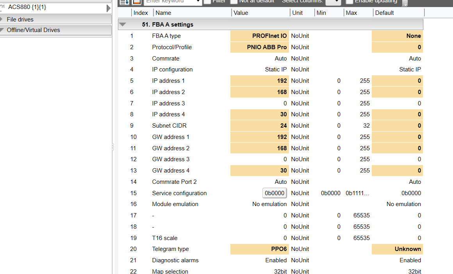The width and height of the screenshot is (453, 274).
Task: Click the Name column header
Action: [164, 13]
